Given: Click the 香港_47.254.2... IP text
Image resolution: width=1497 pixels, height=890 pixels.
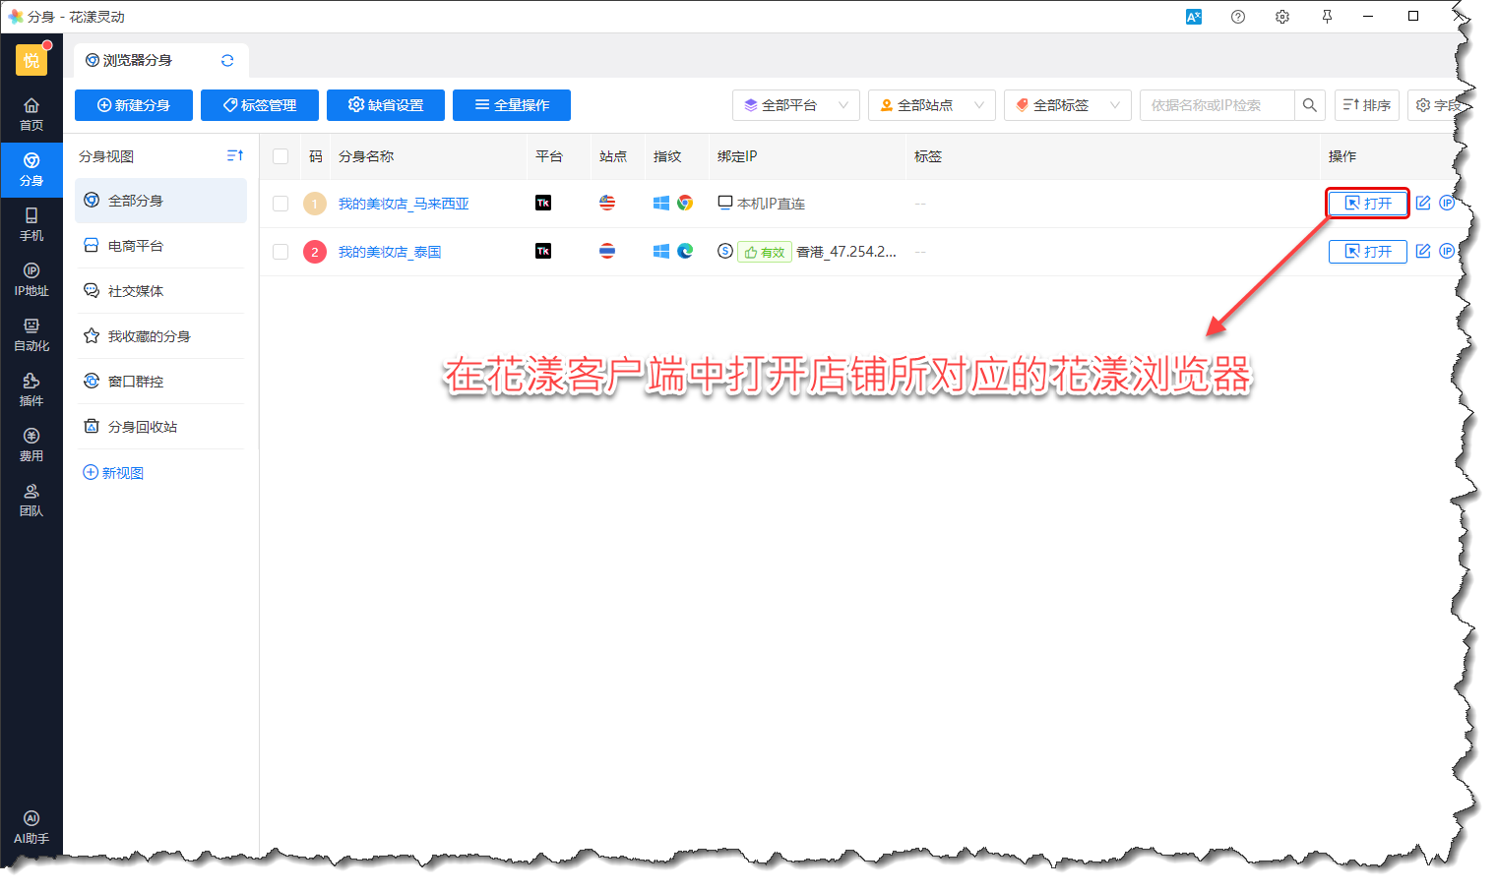Looking at the screenshot, I should pos(846,252).
